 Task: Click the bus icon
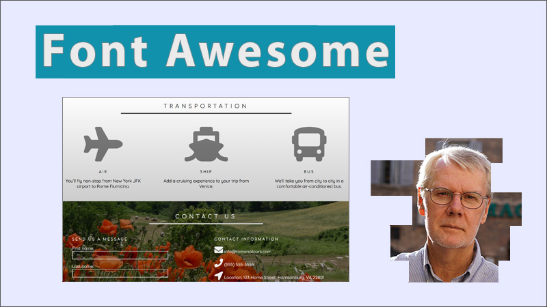(x=308, y=144)
